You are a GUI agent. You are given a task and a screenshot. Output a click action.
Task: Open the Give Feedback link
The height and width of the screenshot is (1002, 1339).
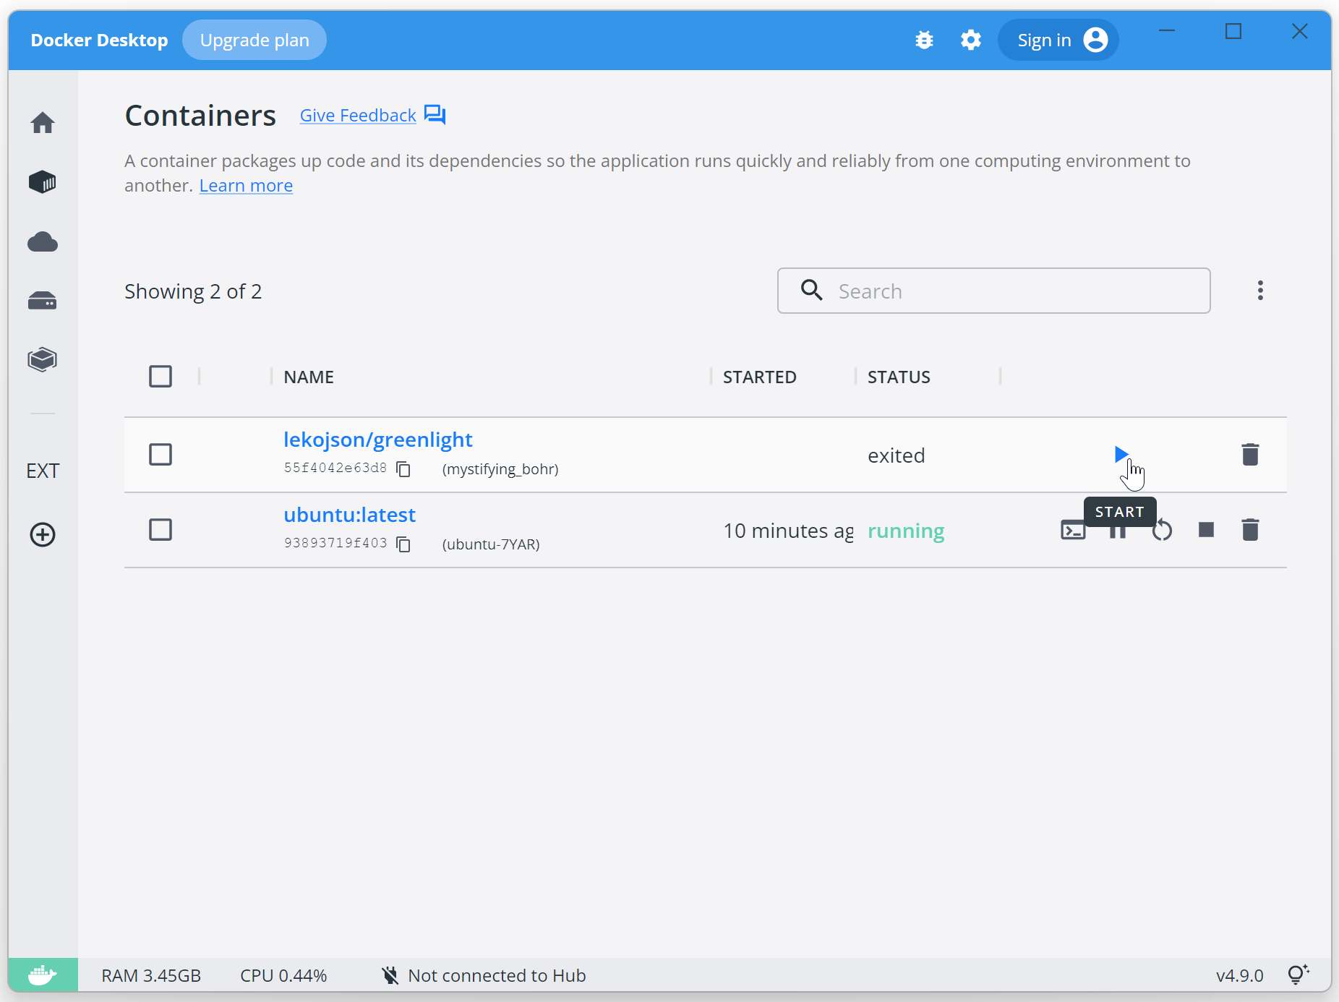coord(358,116)
